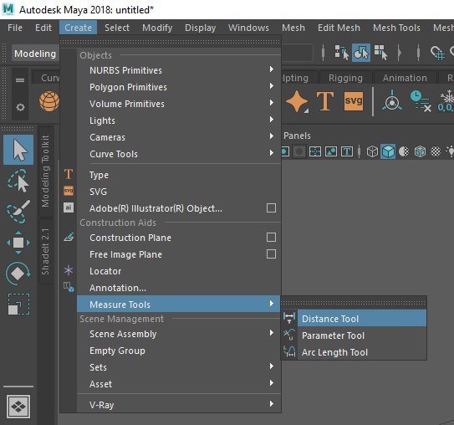Open Construction Plane option box
The height and width of the screenshot is (425, 454).
point(271,238)
